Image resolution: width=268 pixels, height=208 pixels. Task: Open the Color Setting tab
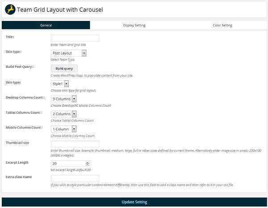(222, 25)
